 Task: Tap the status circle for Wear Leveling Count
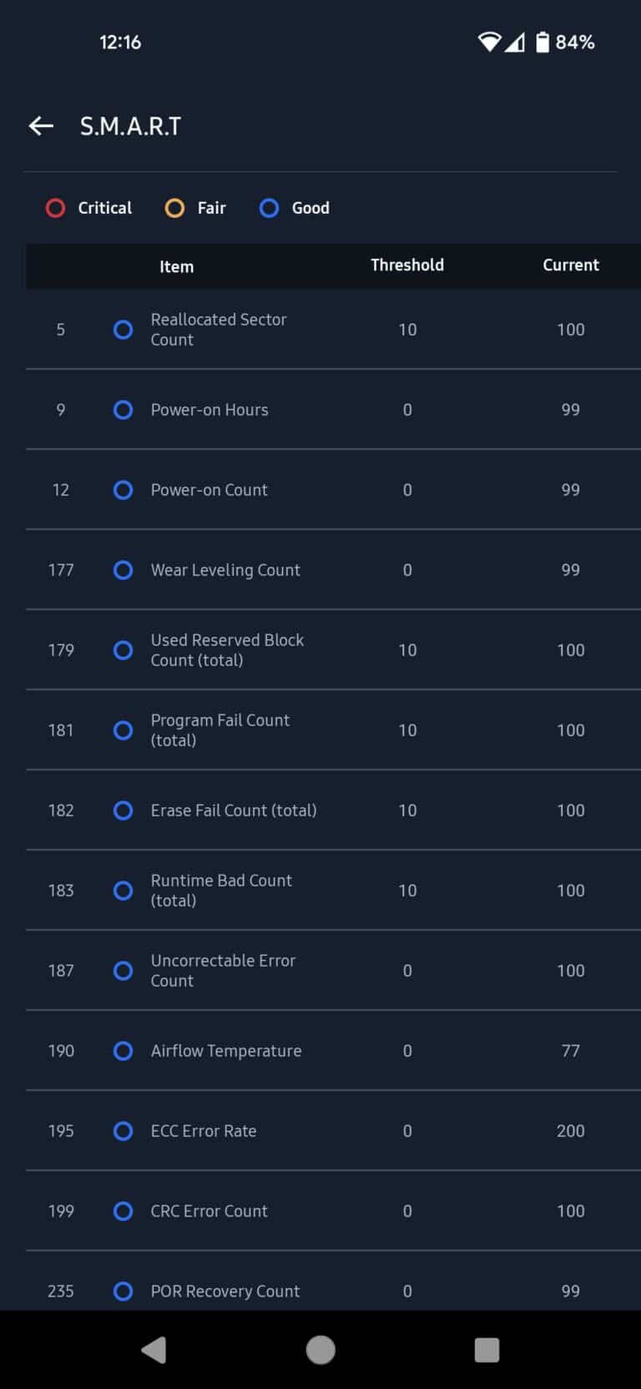[123, 570]
